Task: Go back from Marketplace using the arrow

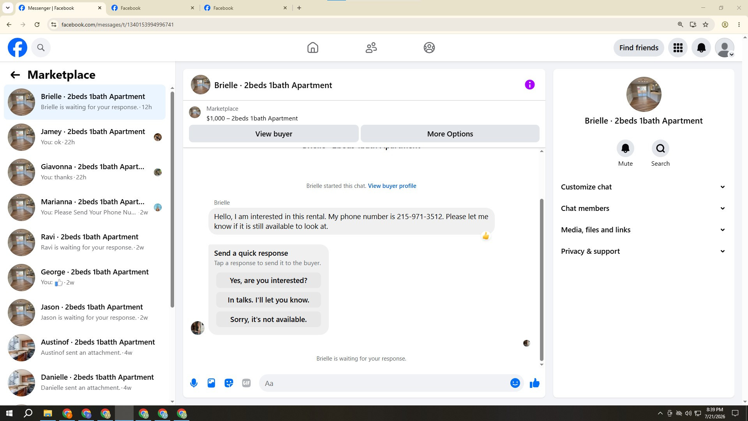Action: point(15,75)
